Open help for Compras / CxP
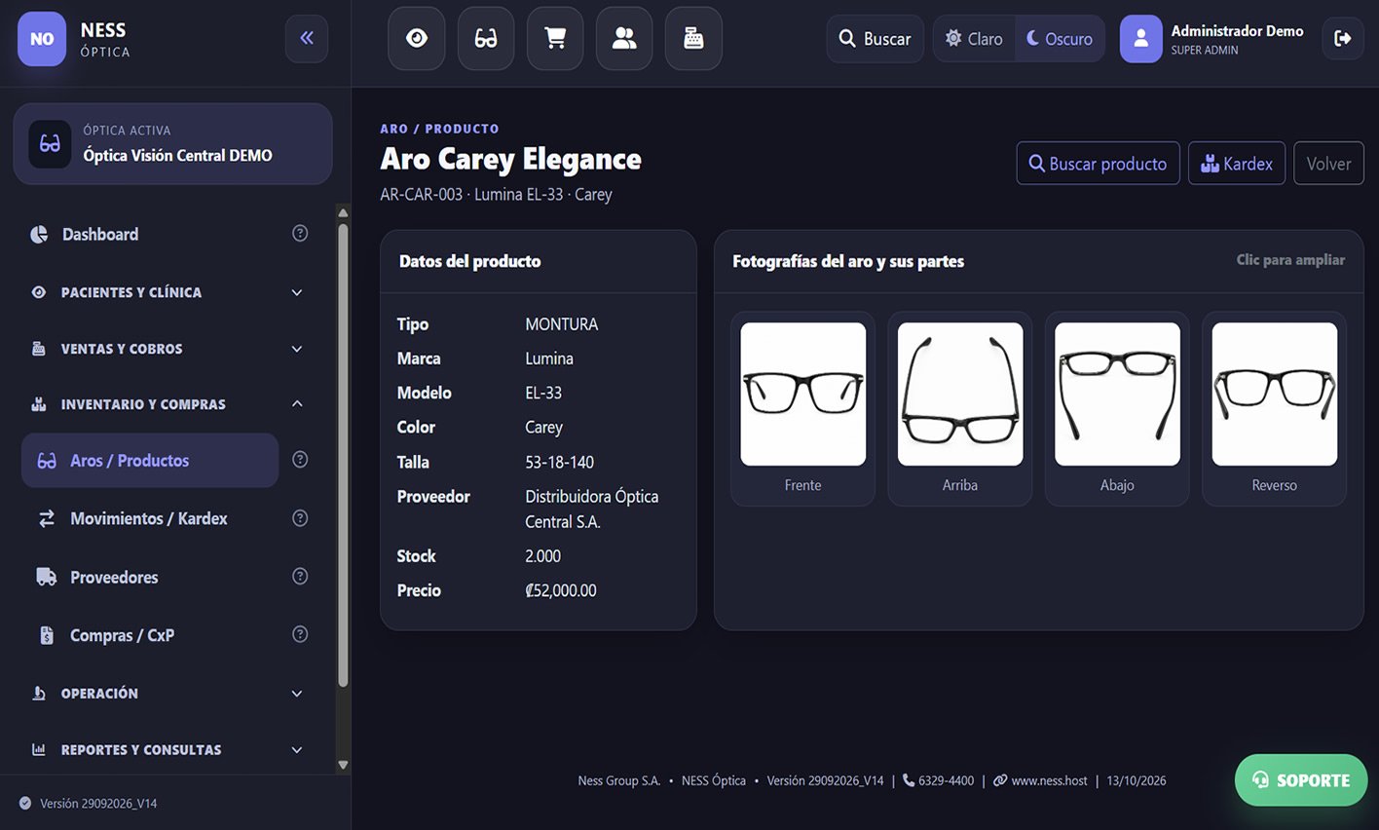The width and height of the screenshot is (1379, 830). tap(300, 634)
